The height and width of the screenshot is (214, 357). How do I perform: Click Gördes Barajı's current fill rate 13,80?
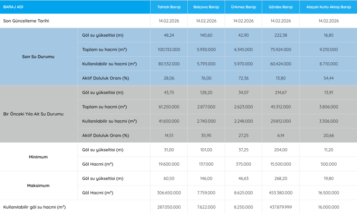click(280, 78)
